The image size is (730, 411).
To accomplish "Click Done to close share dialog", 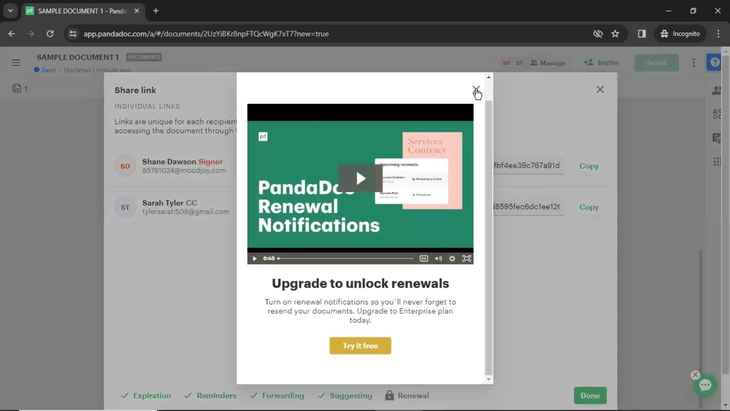I will pyautogui.click(x=590, y=395).
